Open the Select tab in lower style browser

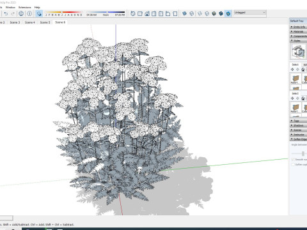tap(295, 93)
